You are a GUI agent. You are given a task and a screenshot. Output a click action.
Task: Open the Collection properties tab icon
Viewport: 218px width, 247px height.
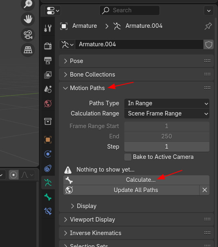coord(48,122)
